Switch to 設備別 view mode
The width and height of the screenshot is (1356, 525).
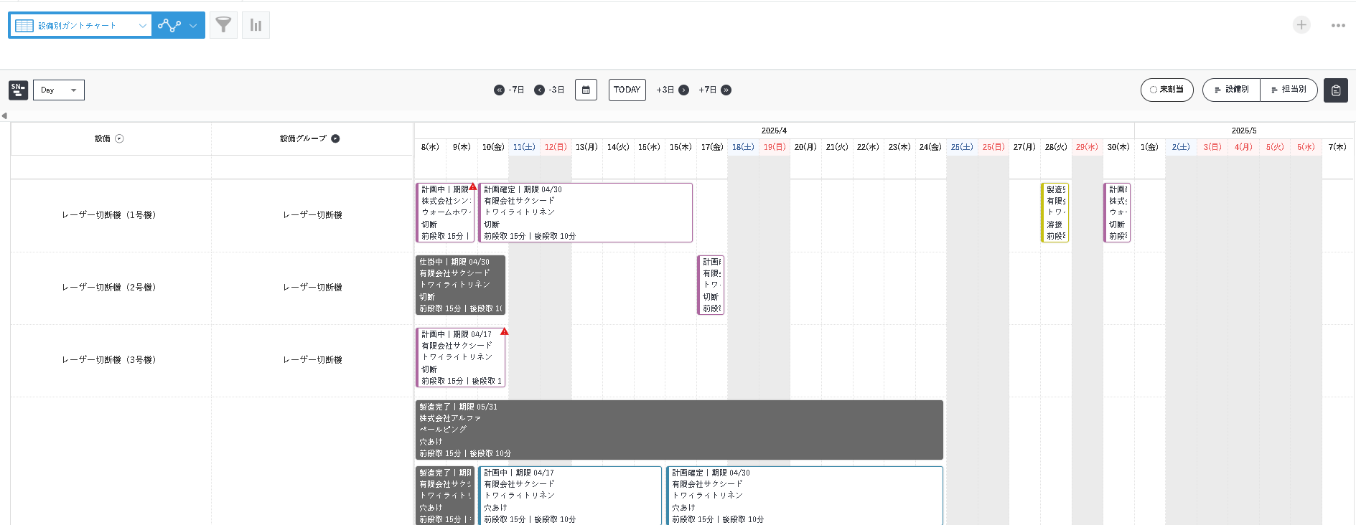(1231, 90)
